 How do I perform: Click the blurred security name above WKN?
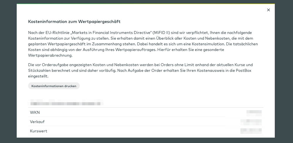pos(66,103)
